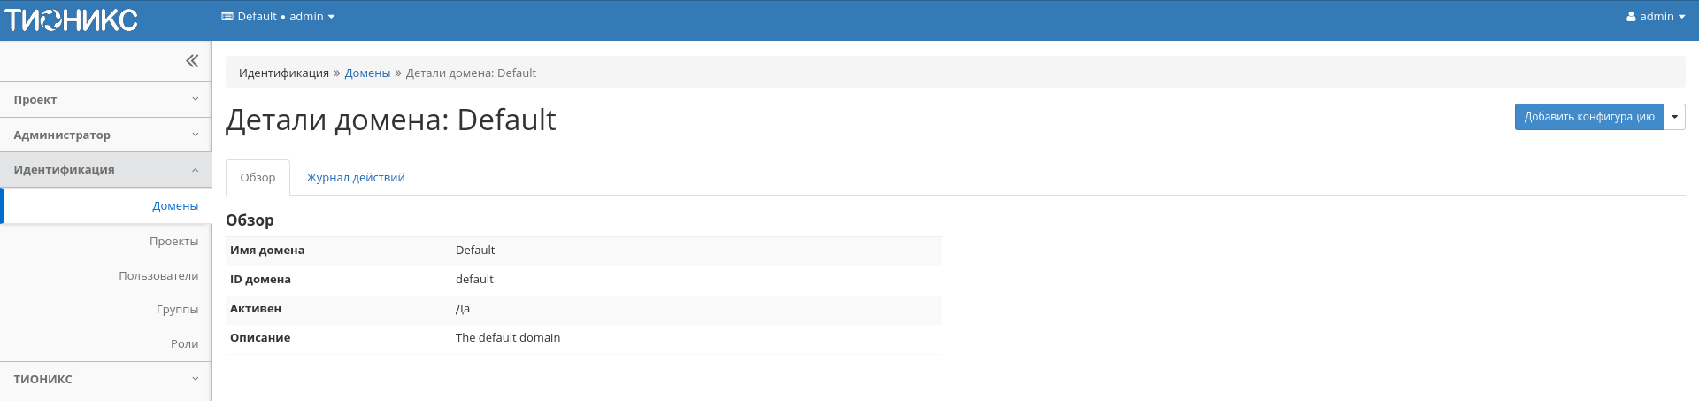Screen dimensions: 1699x401
Task: Open the Default • admin project selector
Action: (x=278, y=17)
